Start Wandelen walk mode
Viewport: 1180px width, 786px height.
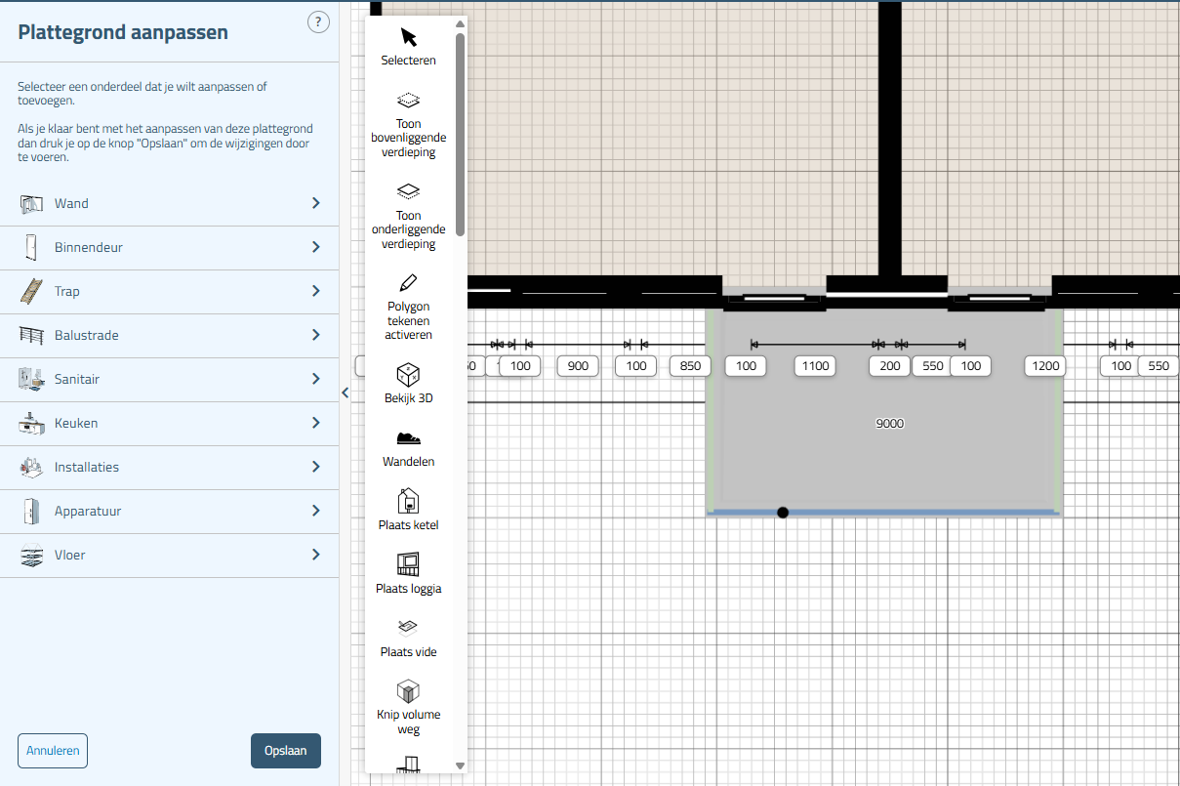pos(409,448)
